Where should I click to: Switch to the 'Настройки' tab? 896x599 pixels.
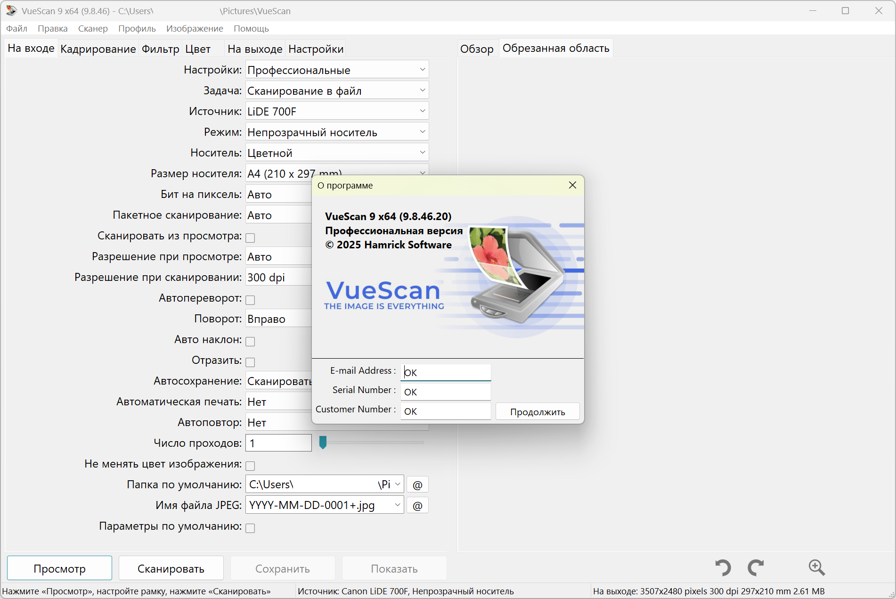316,49
